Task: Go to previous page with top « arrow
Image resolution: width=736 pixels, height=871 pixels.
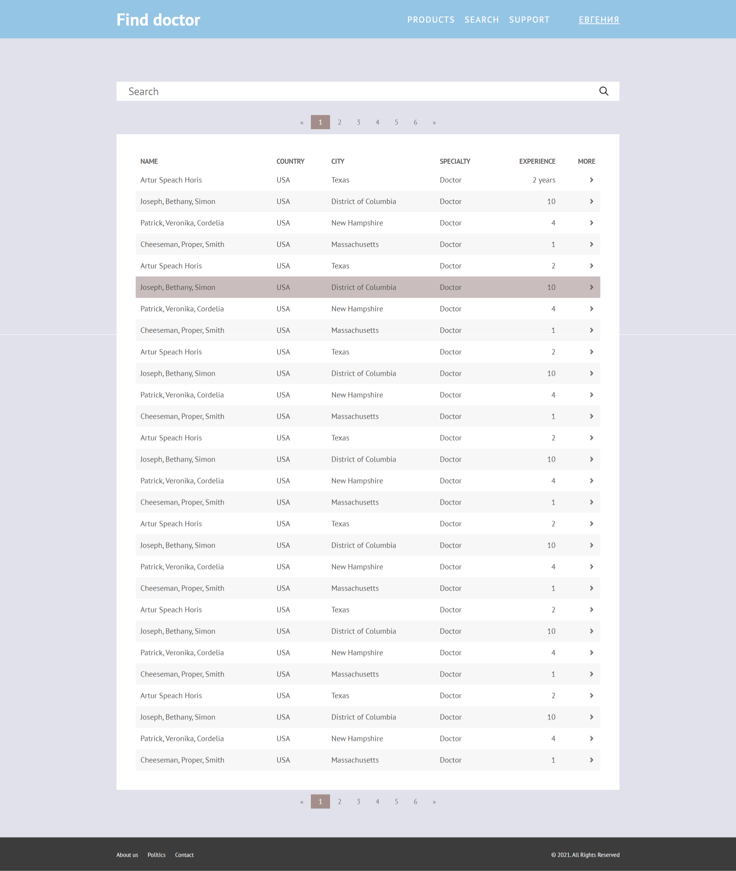Action: point(302,122)
